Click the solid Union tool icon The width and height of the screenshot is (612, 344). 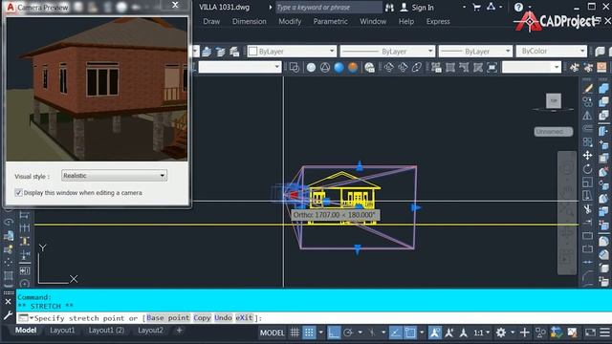coord(603,89)
